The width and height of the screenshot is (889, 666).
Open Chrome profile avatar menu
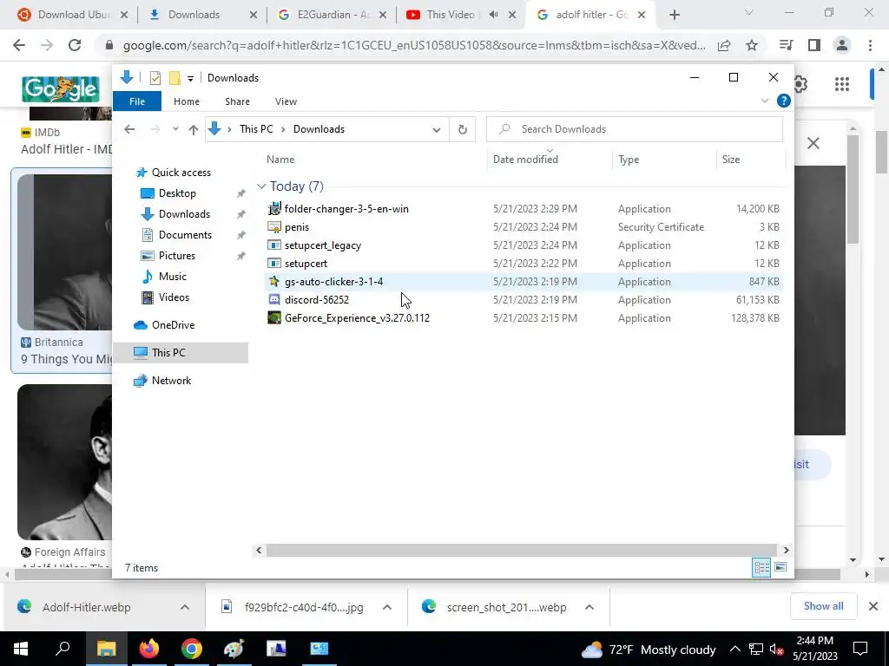(x=842, y=45)
